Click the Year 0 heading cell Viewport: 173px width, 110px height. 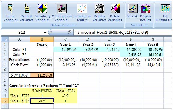tap(42, 45)
